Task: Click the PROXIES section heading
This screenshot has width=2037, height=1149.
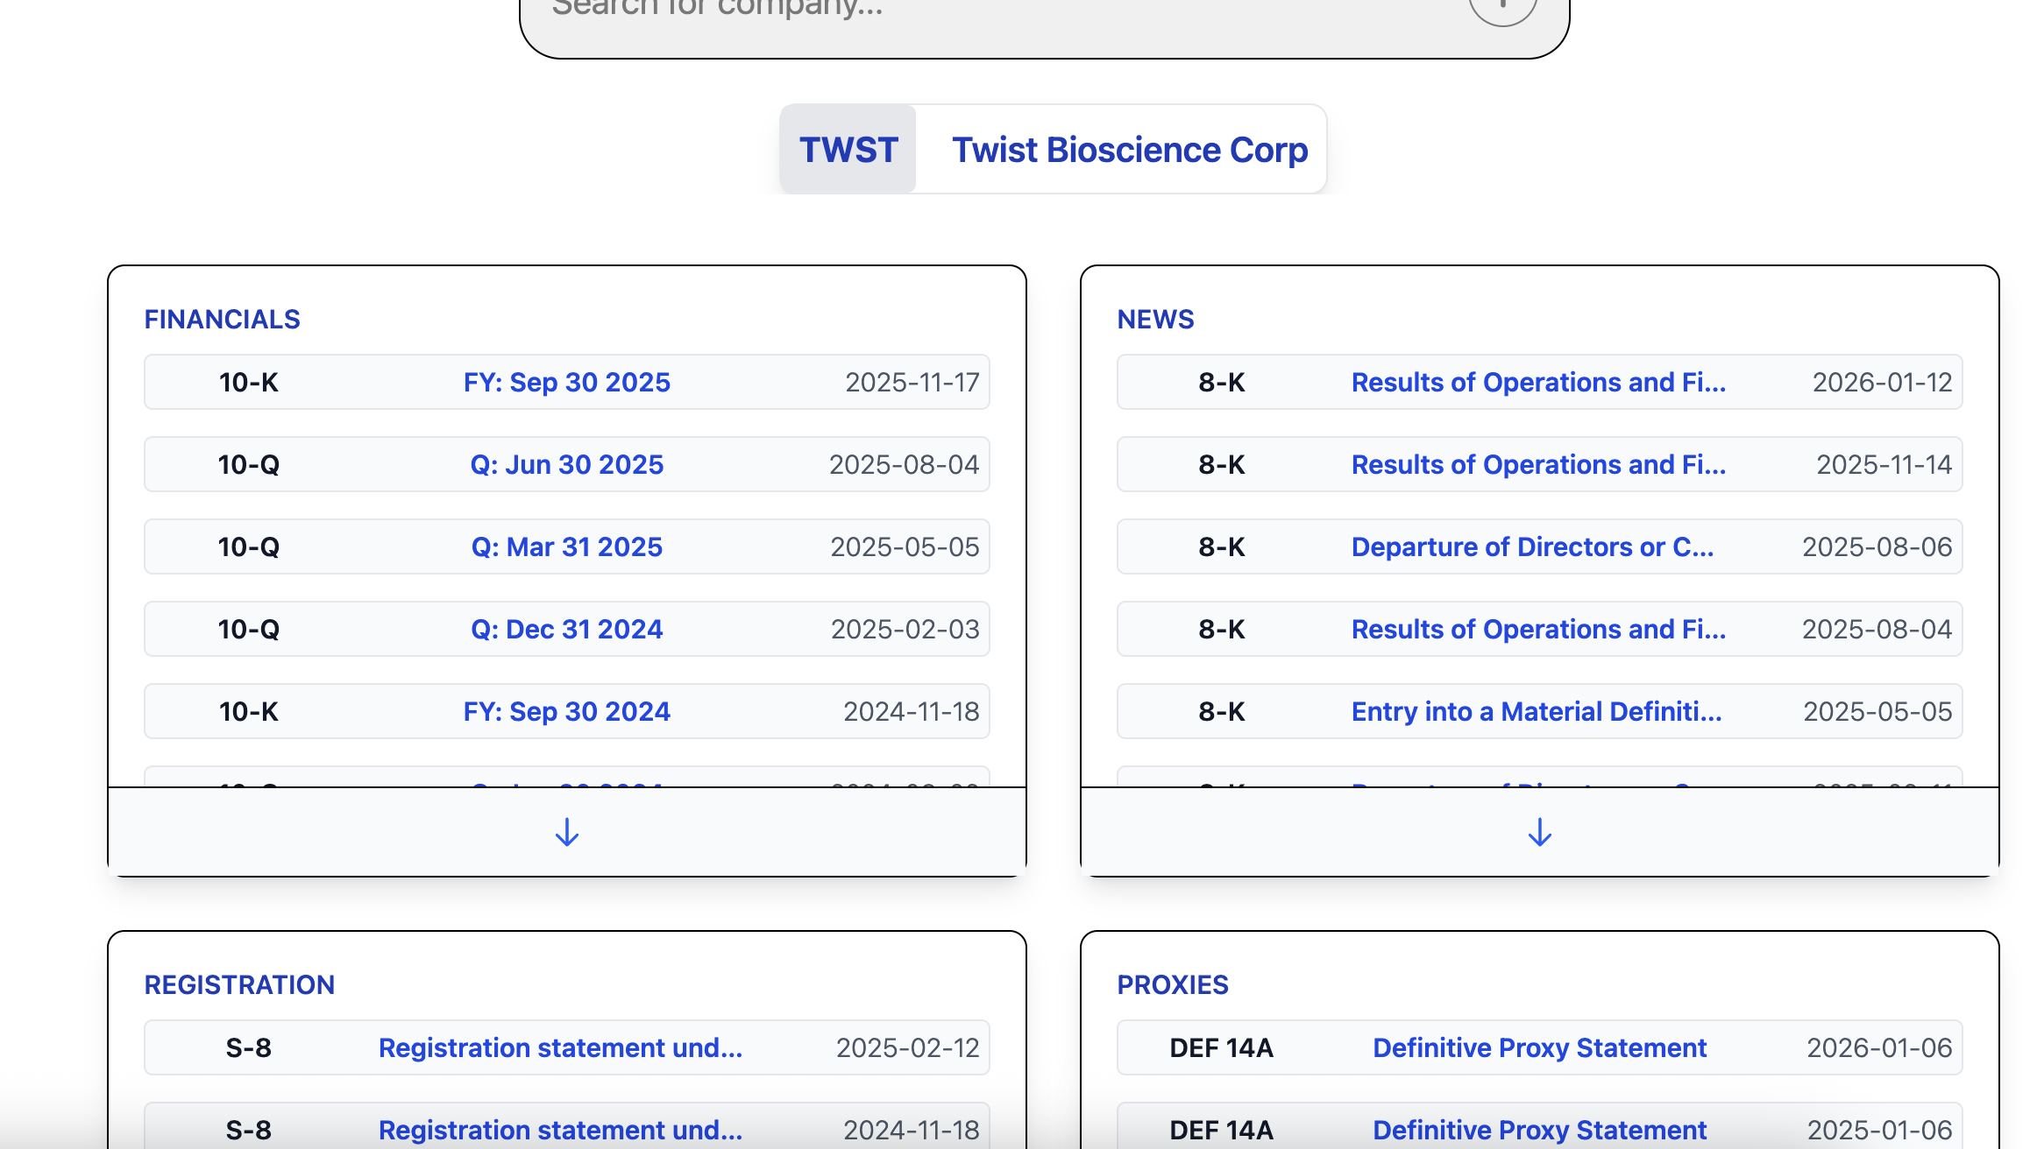Action: [x=1173, y=984]
